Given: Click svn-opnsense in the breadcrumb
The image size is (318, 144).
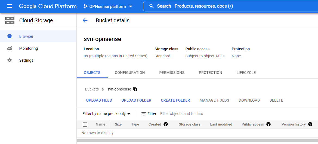Looking at the screenshot, I should pyautogui.click(x=119, y=89).
